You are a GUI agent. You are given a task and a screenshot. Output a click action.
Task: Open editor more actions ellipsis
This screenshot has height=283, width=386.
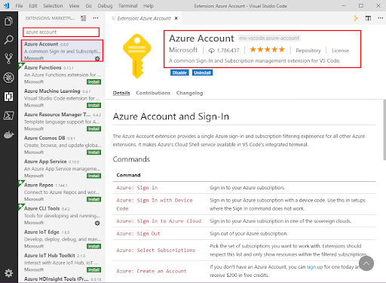pyautogui.click(x=381, y=18)
